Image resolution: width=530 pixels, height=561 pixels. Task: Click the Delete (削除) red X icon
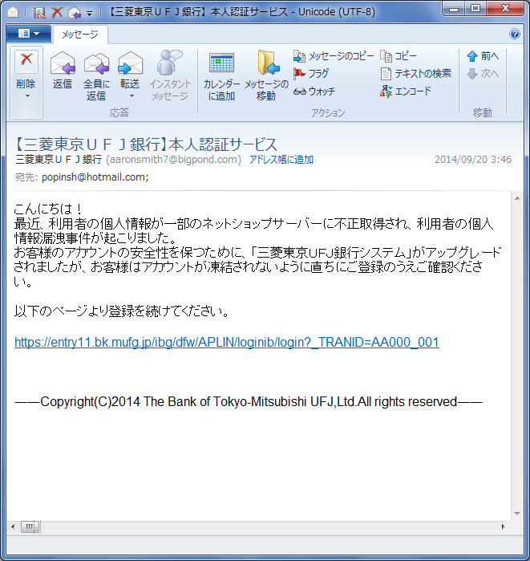(26, 60)
